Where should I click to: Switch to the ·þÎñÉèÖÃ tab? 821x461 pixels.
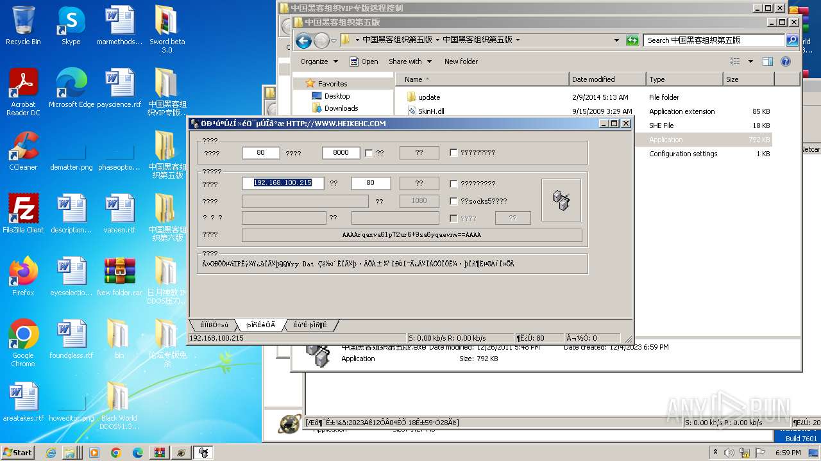point(260,325)
